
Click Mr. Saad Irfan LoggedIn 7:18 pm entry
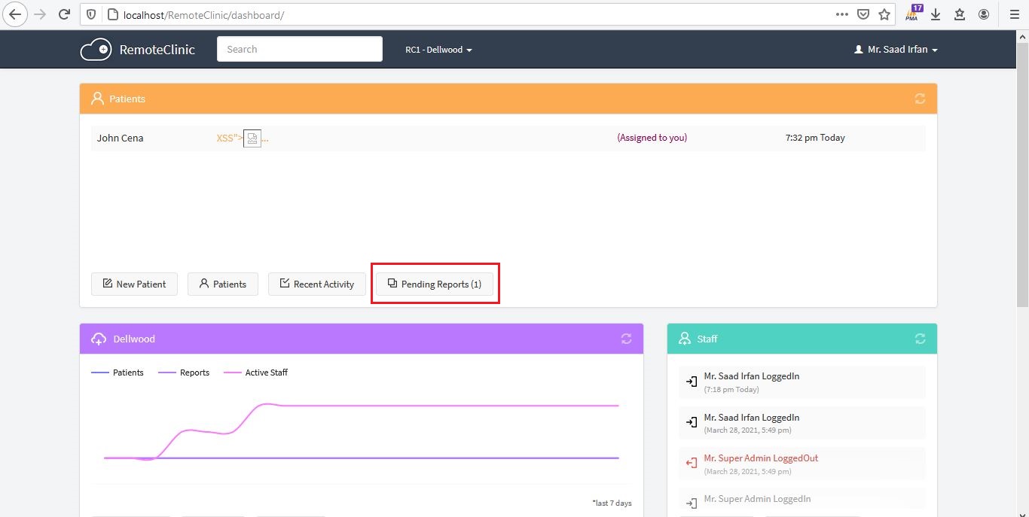[802, 382]
